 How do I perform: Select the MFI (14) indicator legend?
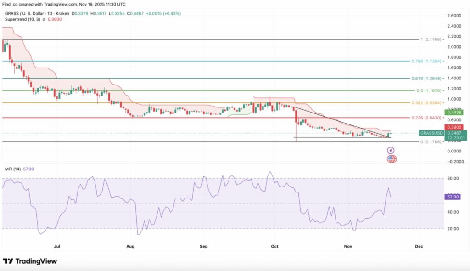coord(18,169)
